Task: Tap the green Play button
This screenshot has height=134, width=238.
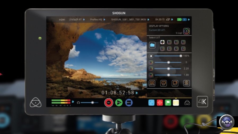Action: click(x=119, y=103)
